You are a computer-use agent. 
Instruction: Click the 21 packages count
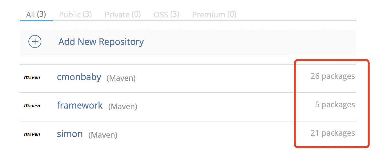tap(333, 133)
